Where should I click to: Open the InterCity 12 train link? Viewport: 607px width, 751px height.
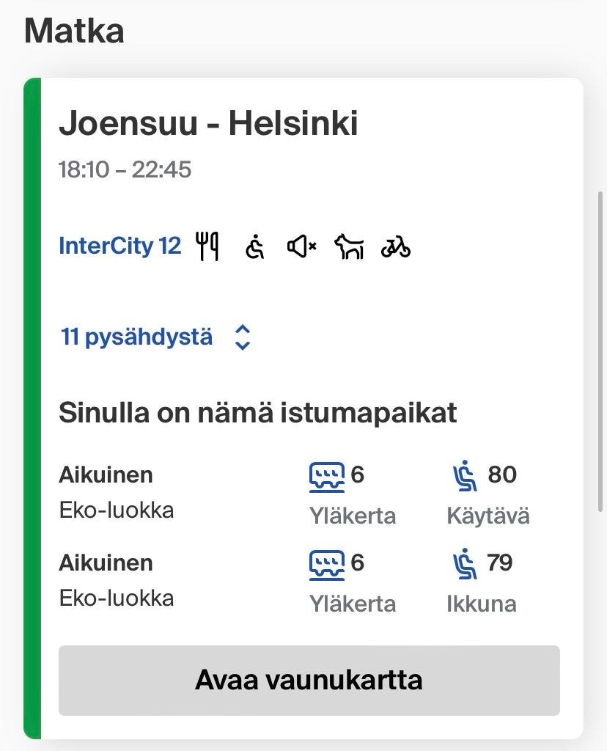coord(119,246)
